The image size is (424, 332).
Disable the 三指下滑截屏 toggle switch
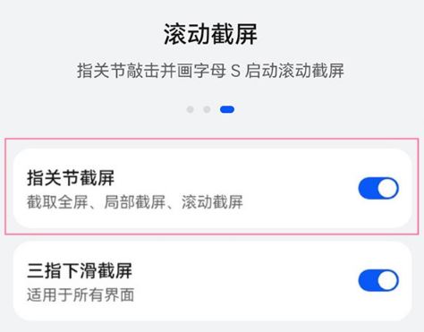(378, 280)
